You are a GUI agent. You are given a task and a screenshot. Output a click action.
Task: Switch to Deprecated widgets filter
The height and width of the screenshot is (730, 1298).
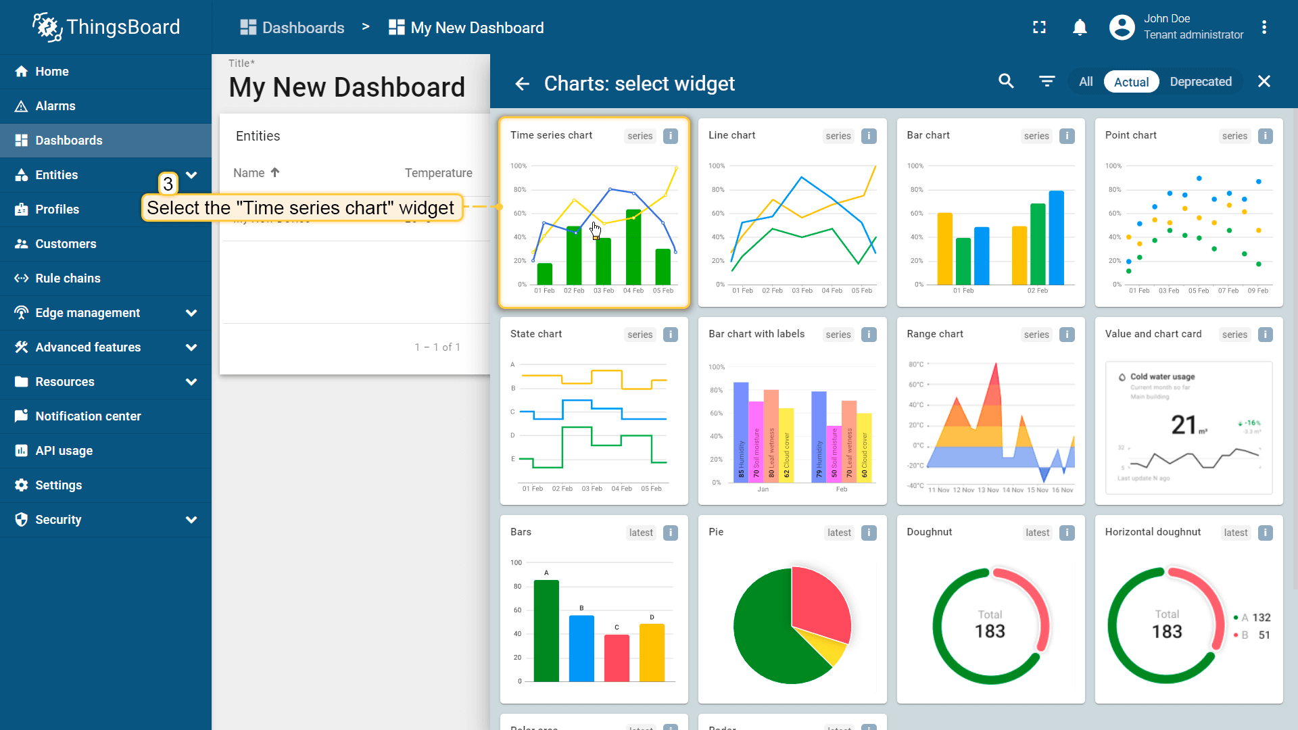coord(1201,82)
